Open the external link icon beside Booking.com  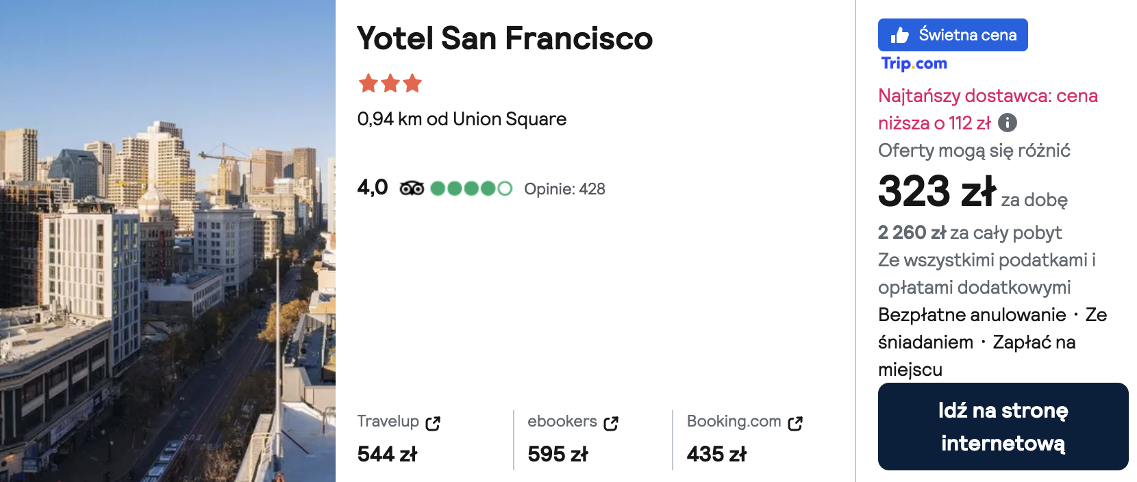point(795,424)
